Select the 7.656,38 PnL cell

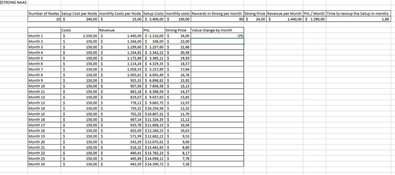(154, 86)
